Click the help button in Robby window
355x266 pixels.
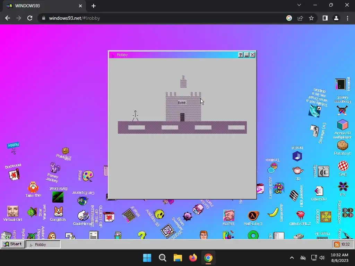[x=241, y=55]
